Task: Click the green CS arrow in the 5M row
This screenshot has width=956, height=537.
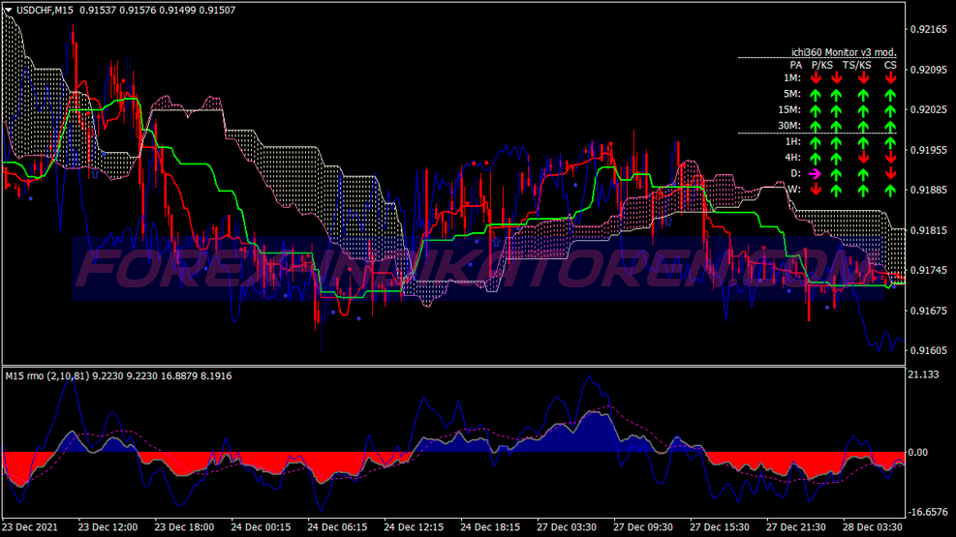Action: point(891,95)
